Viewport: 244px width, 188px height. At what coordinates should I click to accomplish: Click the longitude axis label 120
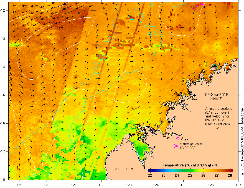(x=47, y=185)
